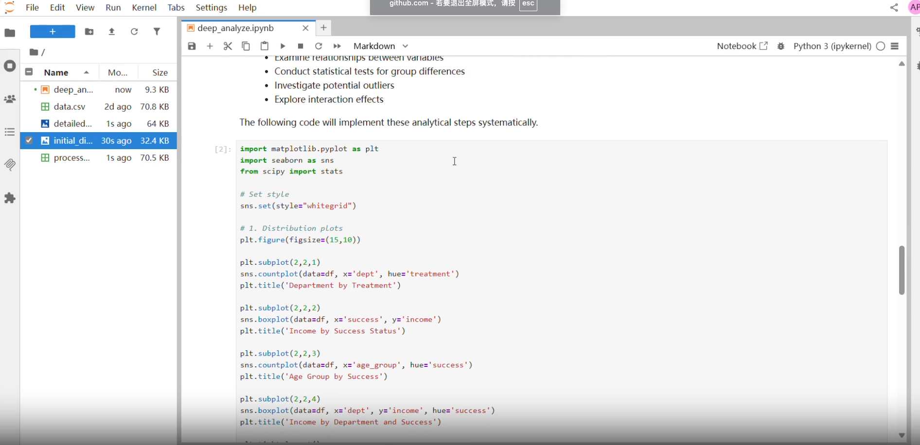Open the Kernel menu
The width and height of the screenshot is (920, 445).
pyautogui.click(x=144, y=8)
